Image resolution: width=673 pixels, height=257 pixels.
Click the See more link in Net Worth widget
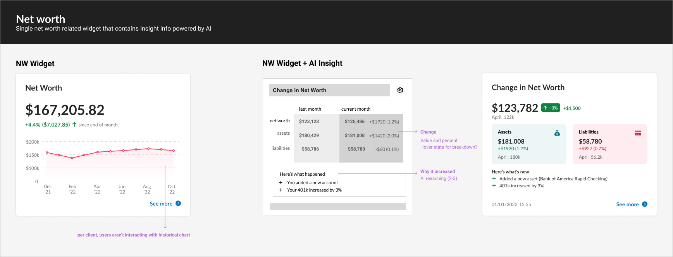tap(161, 204)
